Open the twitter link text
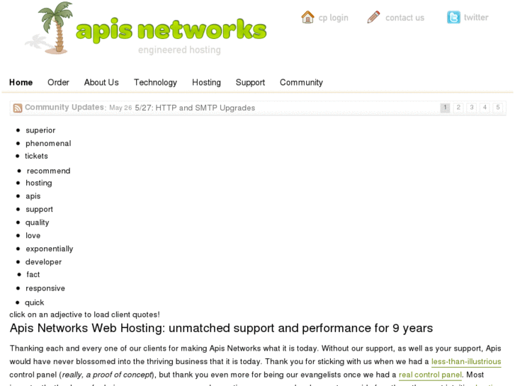515x386 pixels. point(476,17)
